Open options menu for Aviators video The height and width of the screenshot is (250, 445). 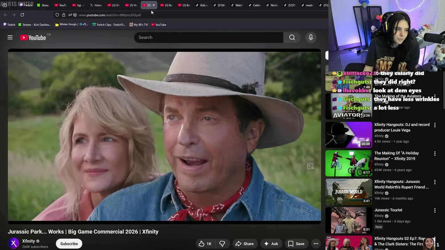tap(435, 97)
